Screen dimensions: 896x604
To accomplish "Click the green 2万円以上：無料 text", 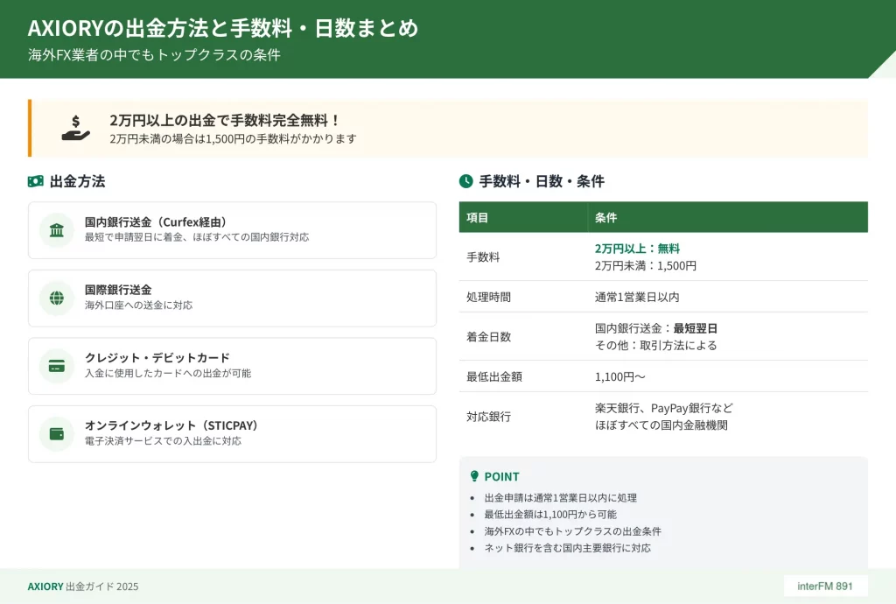I will tap(637, 249).
